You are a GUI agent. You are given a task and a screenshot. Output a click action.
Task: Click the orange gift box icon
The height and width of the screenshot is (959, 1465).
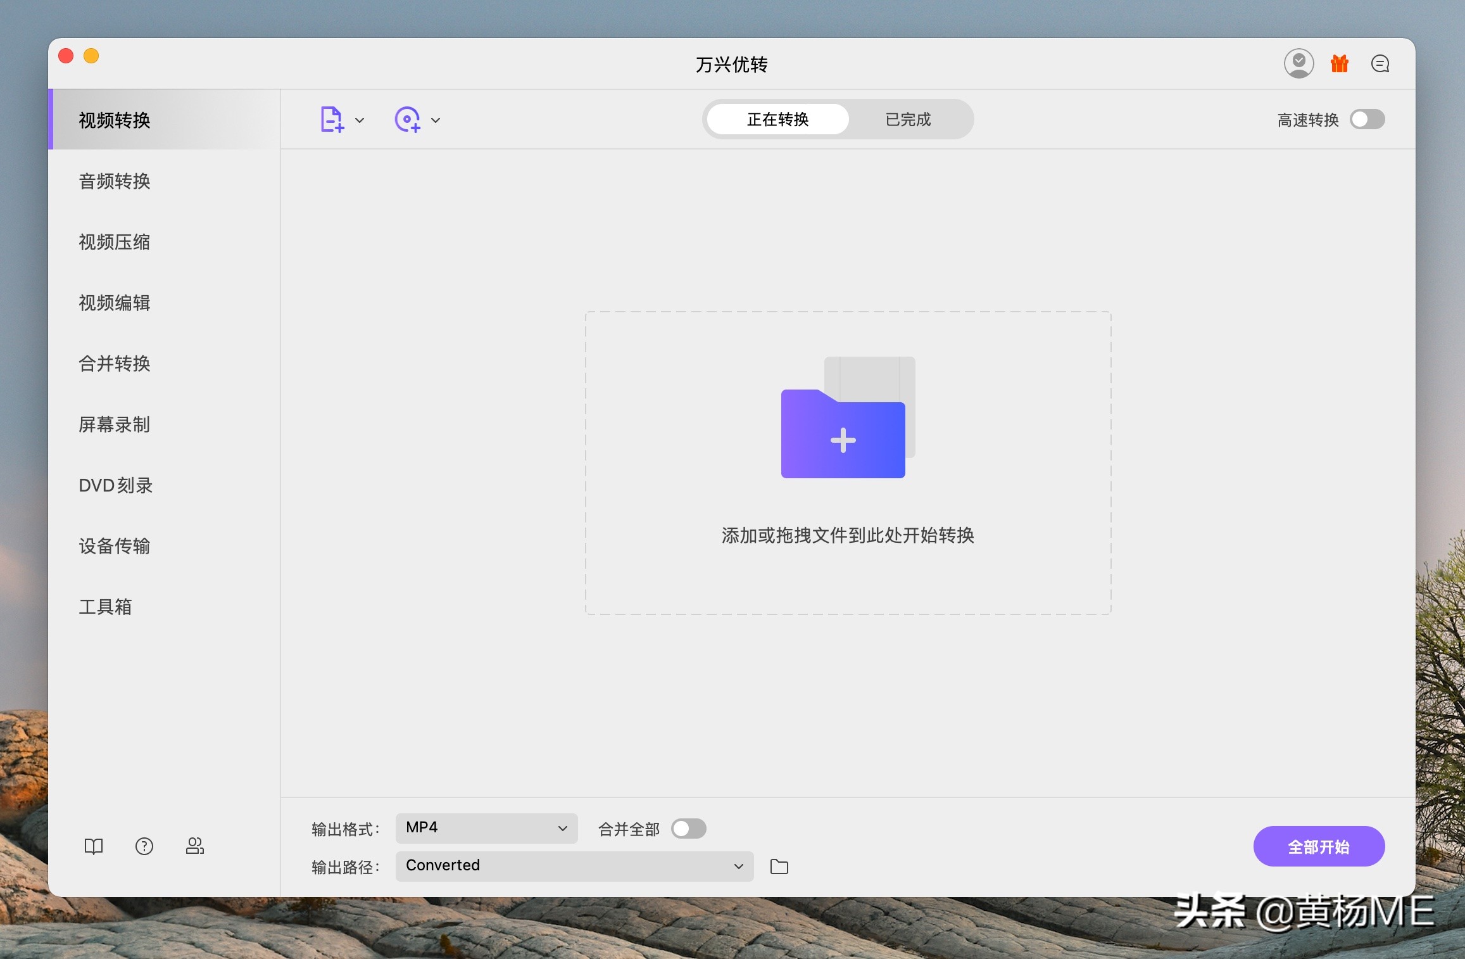tap(1339, 63)
